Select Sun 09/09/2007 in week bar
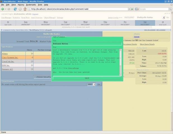 click(26, 23)
